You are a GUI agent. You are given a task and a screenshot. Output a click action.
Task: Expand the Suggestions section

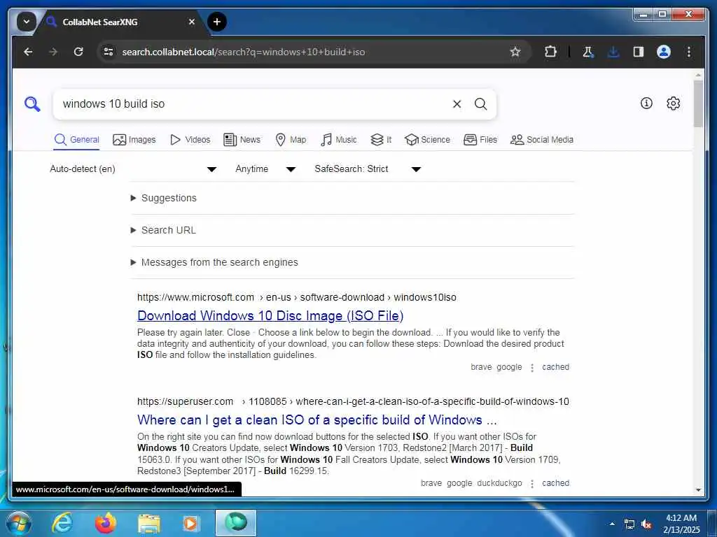(x=164, y=198)
